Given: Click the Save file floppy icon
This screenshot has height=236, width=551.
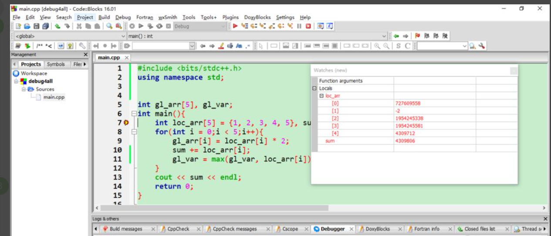Looking at the screenshot, I should (37, 26).
